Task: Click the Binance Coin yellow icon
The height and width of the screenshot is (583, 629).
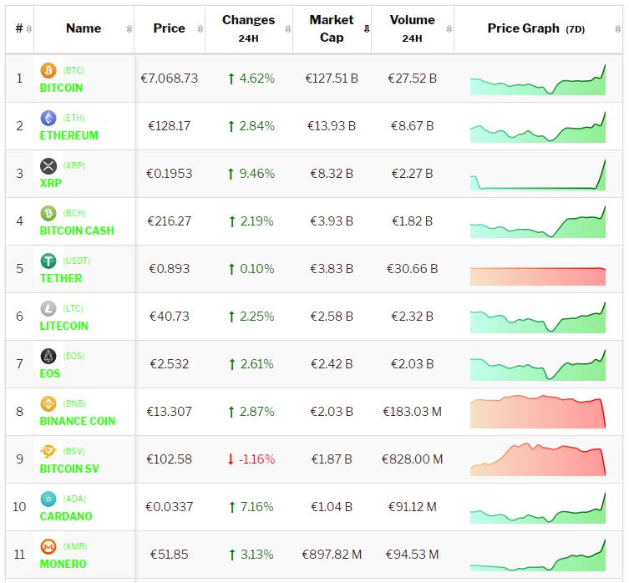Action: [x=48, y=404]
